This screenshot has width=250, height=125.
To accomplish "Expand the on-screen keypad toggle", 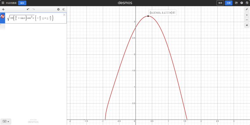I will (6, 121).
